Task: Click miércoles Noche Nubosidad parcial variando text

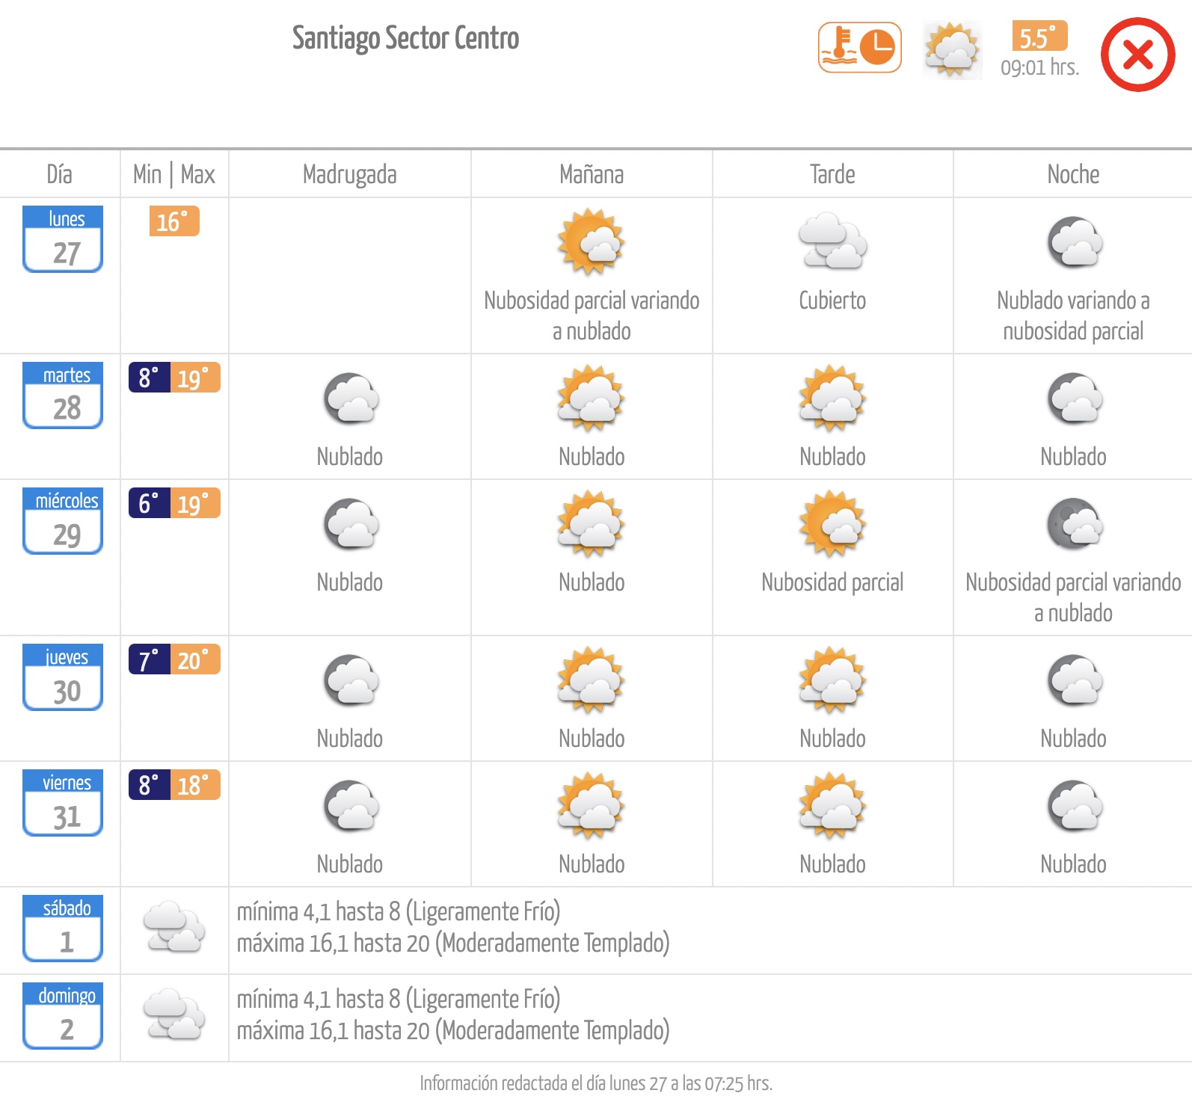Action: pos(1073,597)
